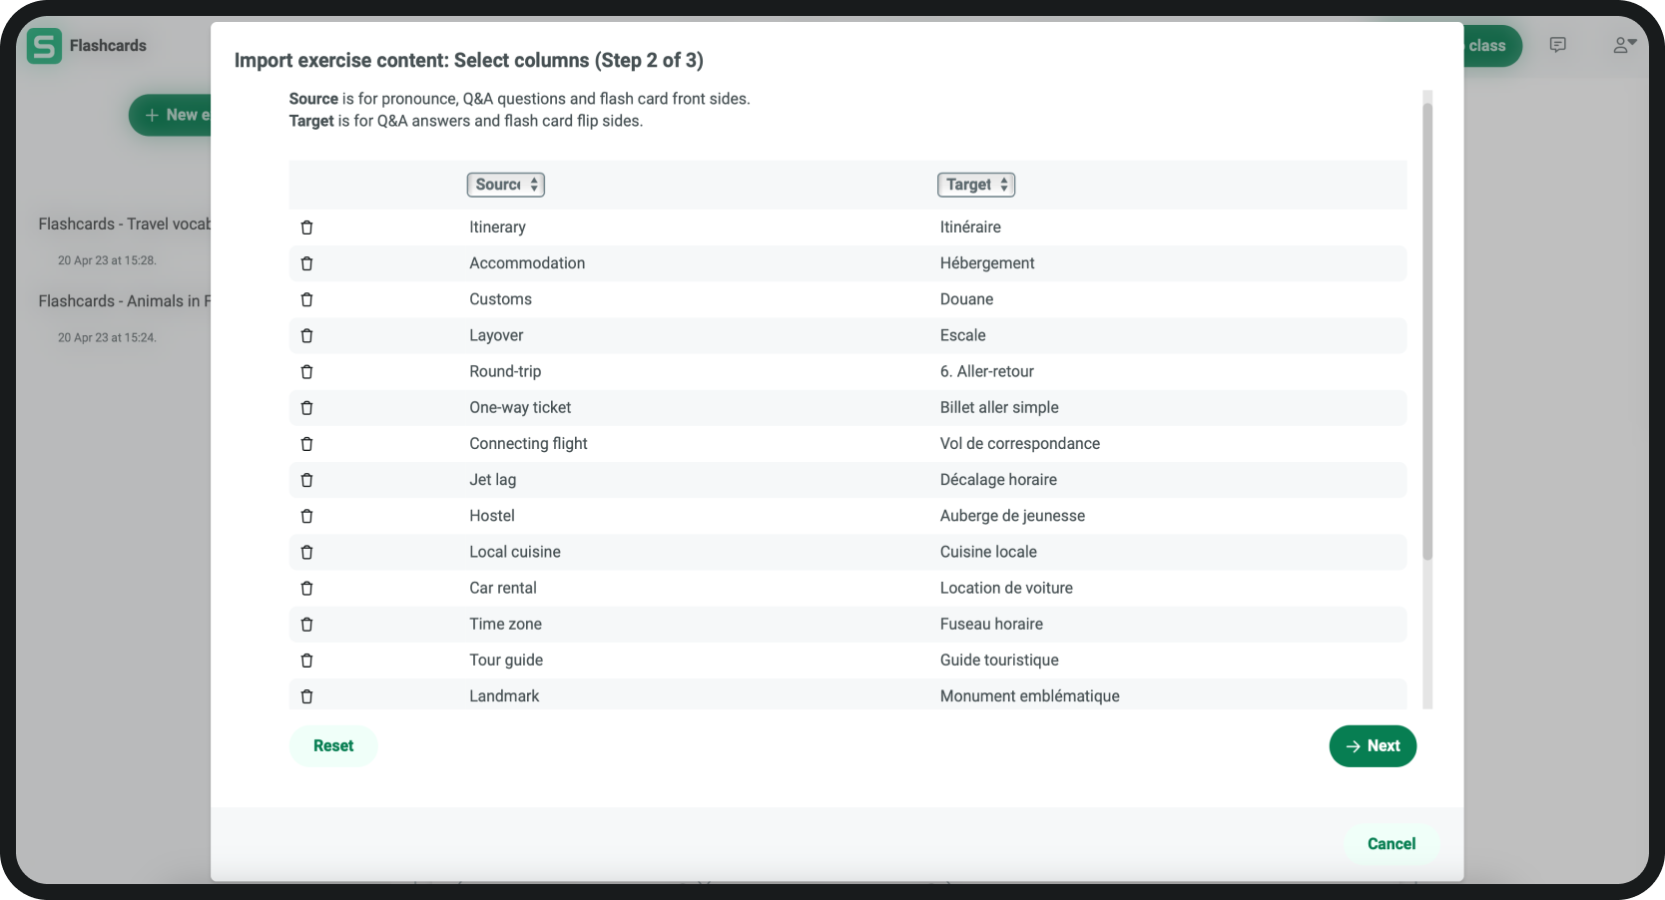Open the Target column dropdown
This screenshot has height=900, width=1665.
[x=976, y=185]
